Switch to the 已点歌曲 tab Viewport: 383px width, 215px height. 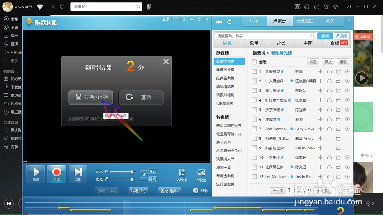pos(305,21)
